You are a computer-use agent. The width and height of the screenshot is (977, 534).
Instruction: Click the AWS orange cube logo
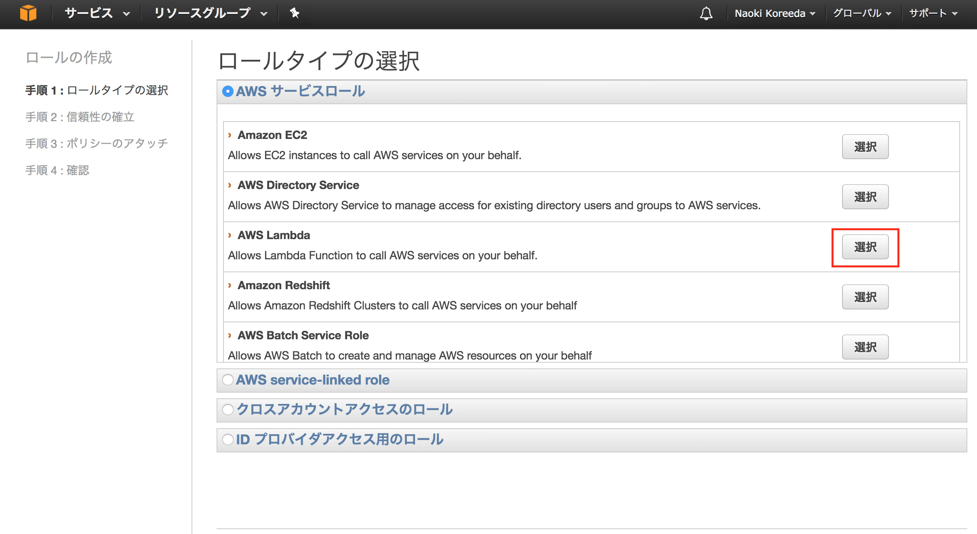pyautogui.click(x=28, y=13)
